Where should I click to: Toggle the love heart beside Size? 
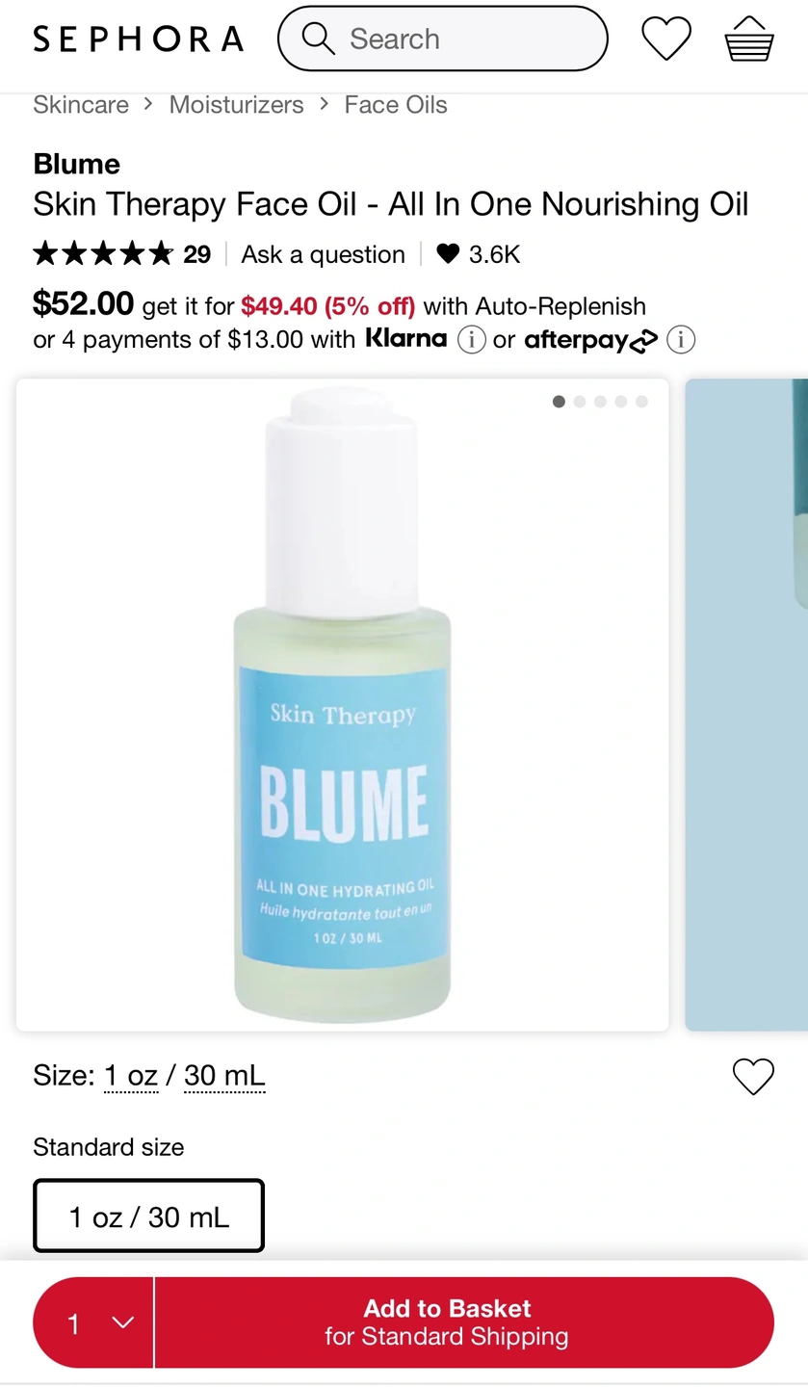coord(753,1077)
